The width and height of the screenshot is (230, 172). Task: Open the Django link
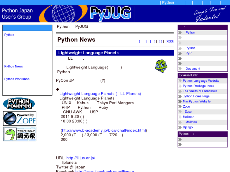click(x=188, y=127)
